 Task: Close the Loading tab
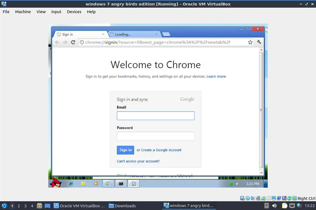pos(156,34)
